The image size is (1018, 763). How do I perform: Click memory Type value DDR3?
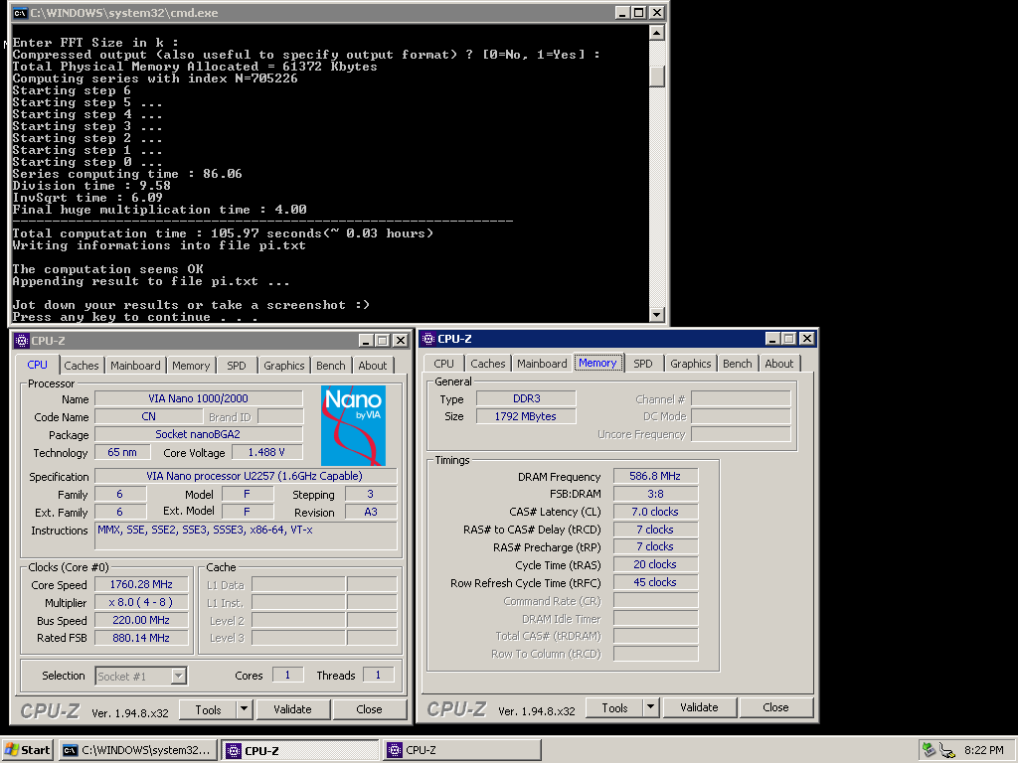tap(526, 398)
